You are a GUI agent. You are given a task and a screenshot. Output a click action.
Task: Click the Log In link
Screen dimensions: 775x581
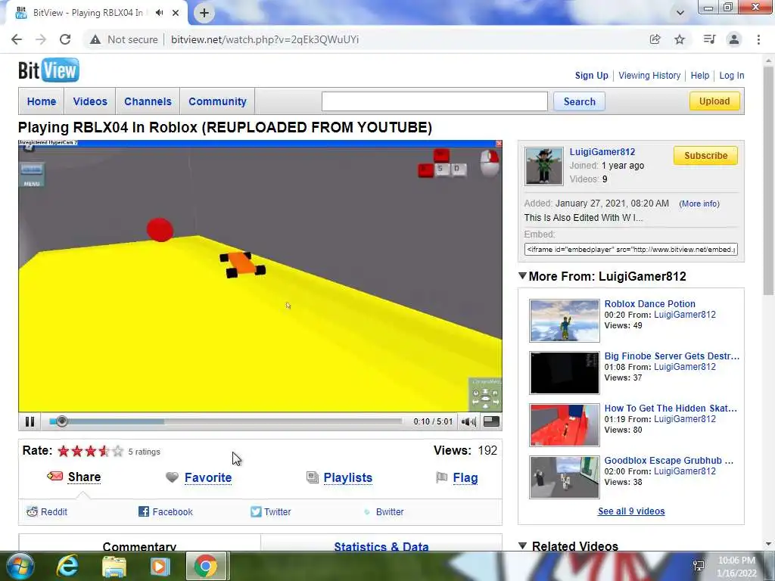(732, 76)
